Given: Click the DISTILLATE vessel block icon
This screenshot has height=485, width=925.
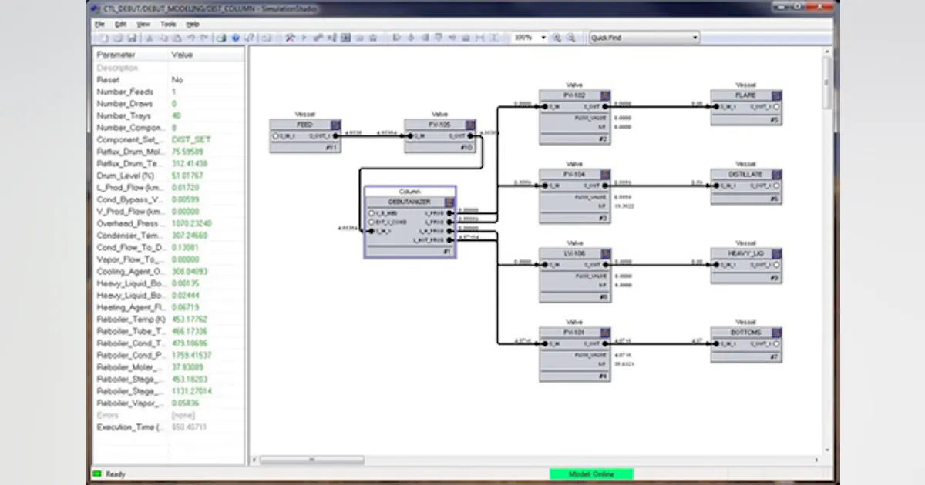Looking at the screenshot, I should tap(777, 174).
